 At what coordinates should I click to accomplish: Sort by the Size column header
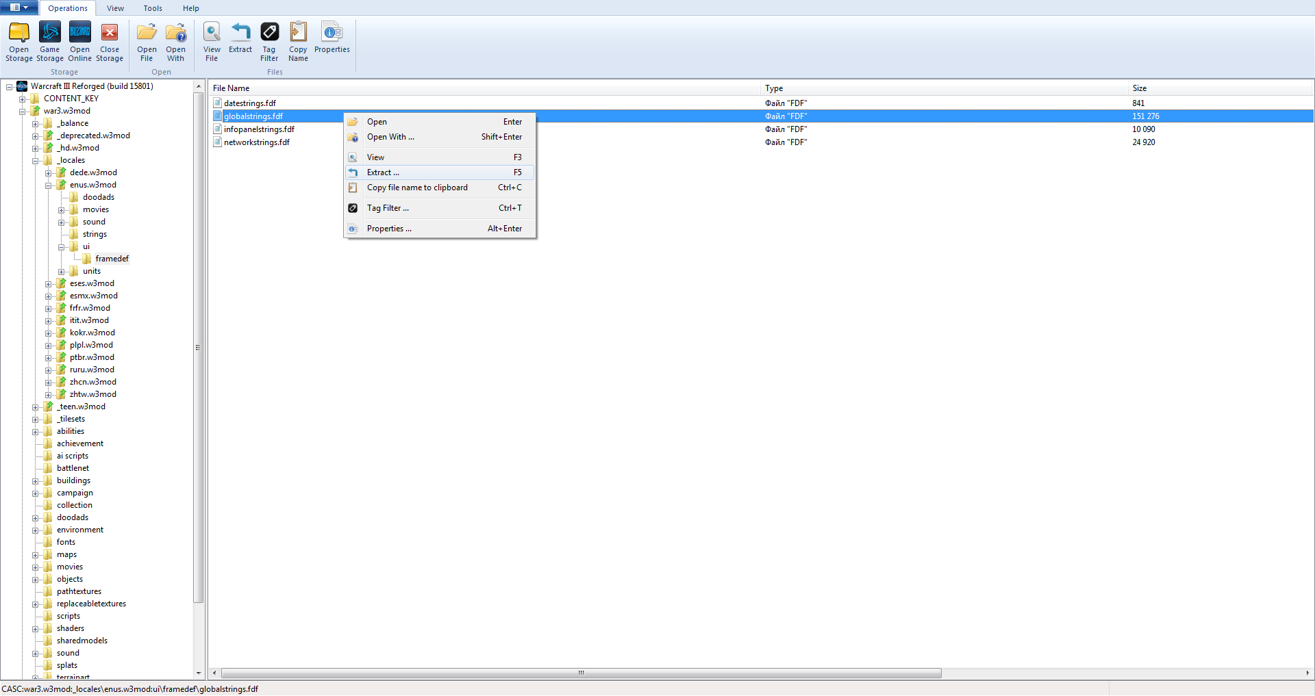pyautogui.click(x=1221, y=88)
